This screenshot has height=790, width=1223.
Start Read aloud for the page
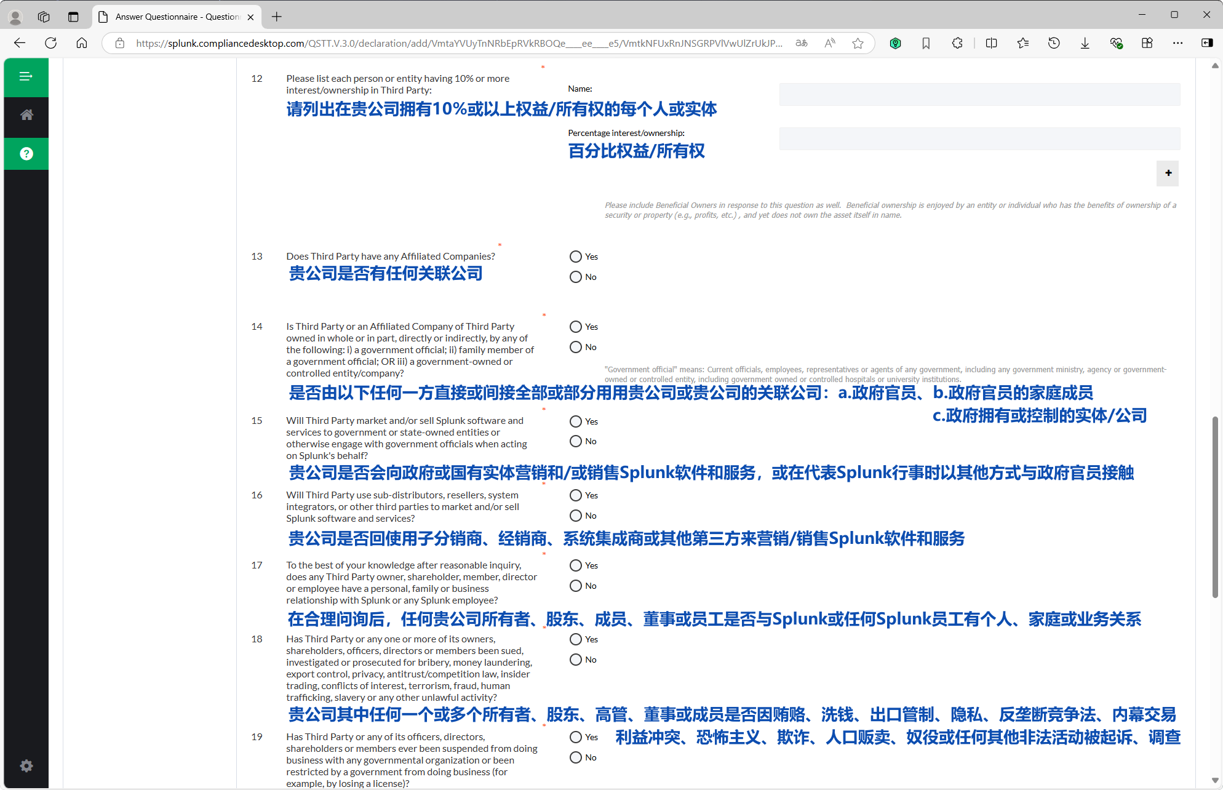pos(829,43)
